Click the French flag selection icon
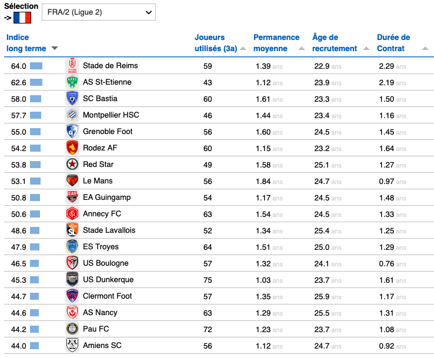This screenshot has height=358, width=434. 22,17
